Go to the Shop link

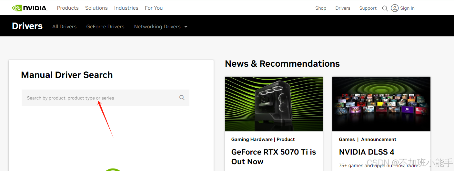(321, 8)
